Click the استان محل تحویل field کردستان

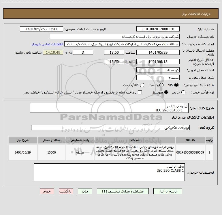tap(158, 70)
